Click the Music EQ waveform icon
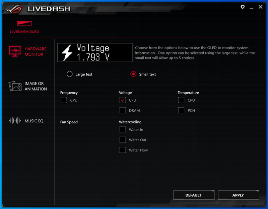Image resolution: width=268 pixels, height=209 pixels. (x=15, y=121)
